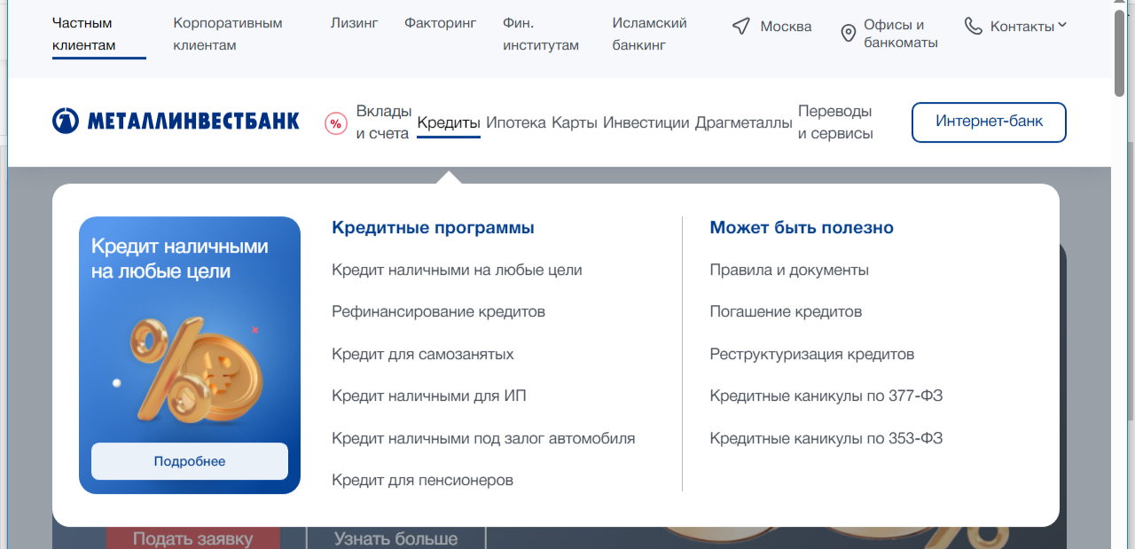The image size is (1135, 549).
Task: Open the Ипотека menu item
Action: click(516, 122)
